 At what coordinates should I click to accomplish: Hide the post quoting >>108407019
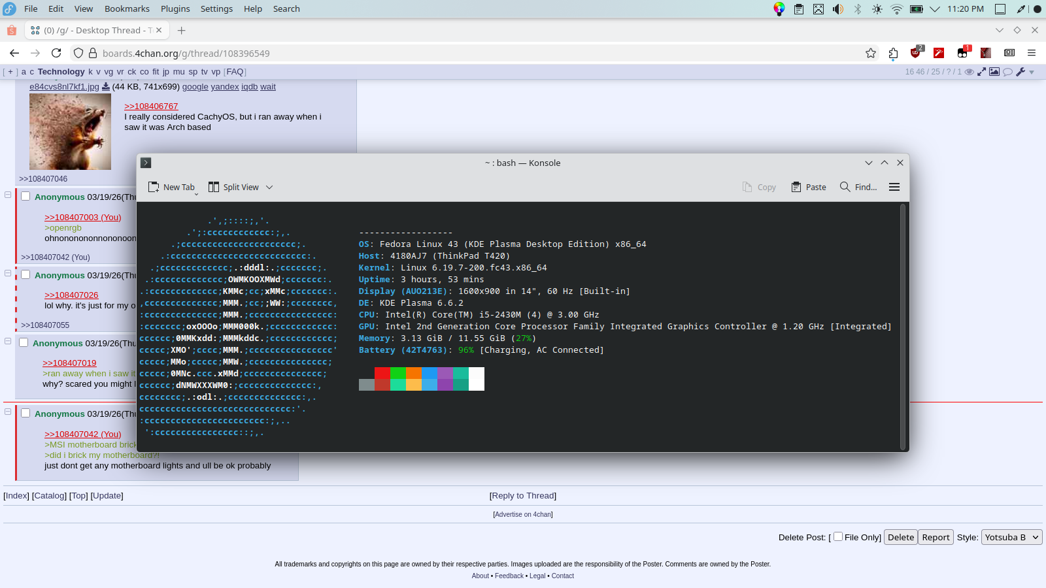click(x=8, y=341)
